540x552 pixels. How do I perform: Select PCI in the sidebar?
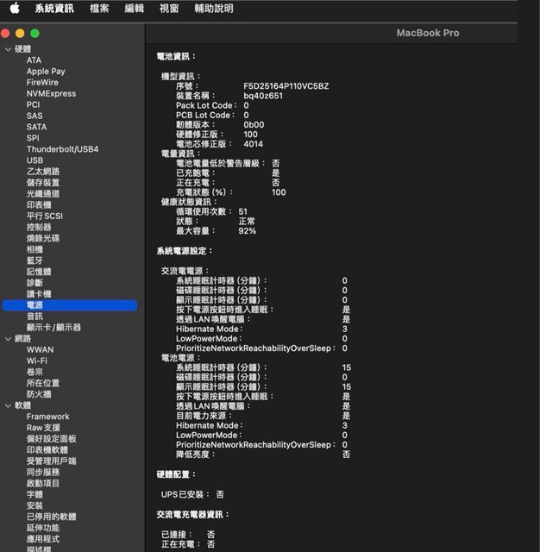(33, 105)
